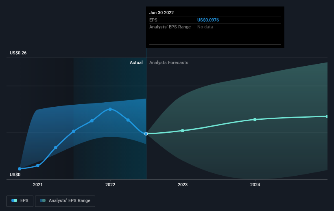The height and width of the screenshot is (211, 334).
Task: Click the Analysts' EPS Range color swatch
Action: [43, 200]
